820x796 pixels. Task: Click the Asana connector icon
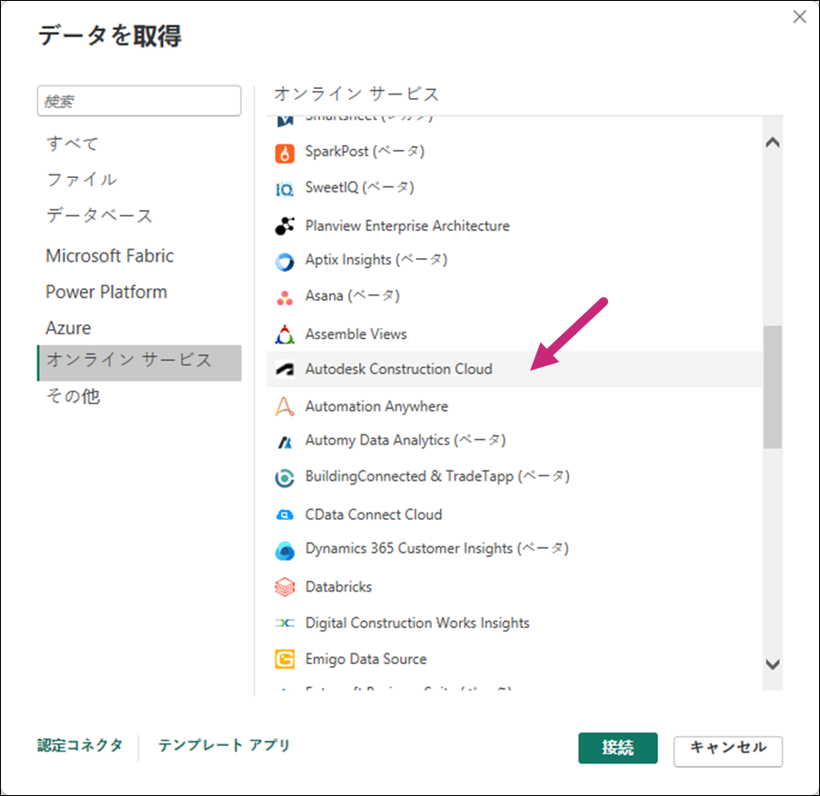[285, 298]
